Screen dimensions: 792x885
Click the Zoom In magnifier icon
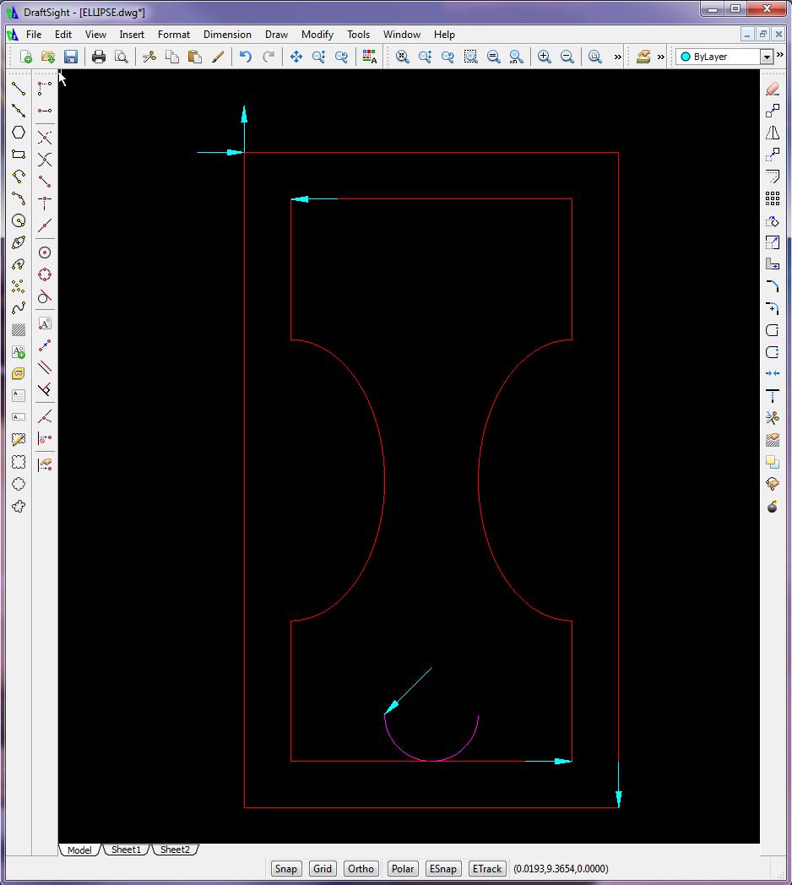coord(544,57)
